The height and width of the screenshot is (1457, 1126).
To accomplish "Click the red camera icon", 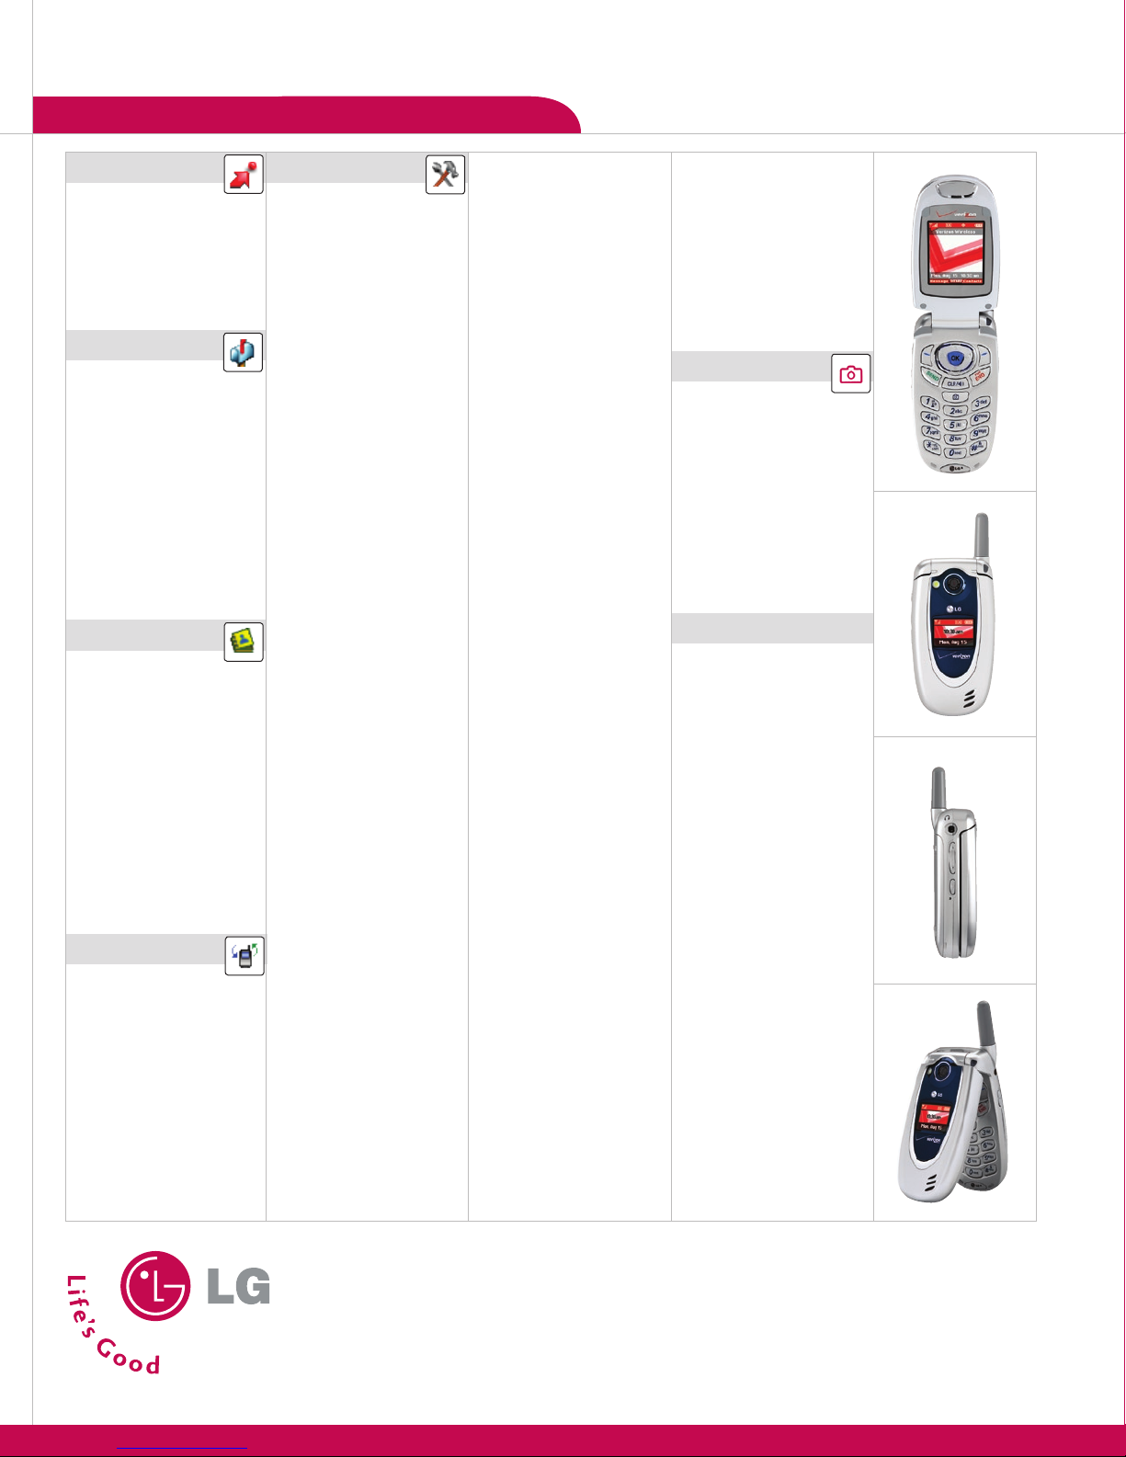I will (851, 374).
